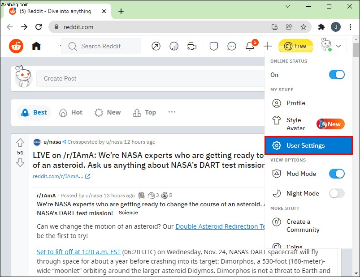360x277 pixels.
Task: Click the NASA avatar on the post
Action: point(37,142)
